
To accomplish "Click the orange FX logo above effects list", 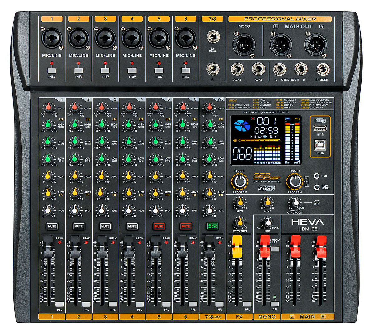I will tap(232, 101).
